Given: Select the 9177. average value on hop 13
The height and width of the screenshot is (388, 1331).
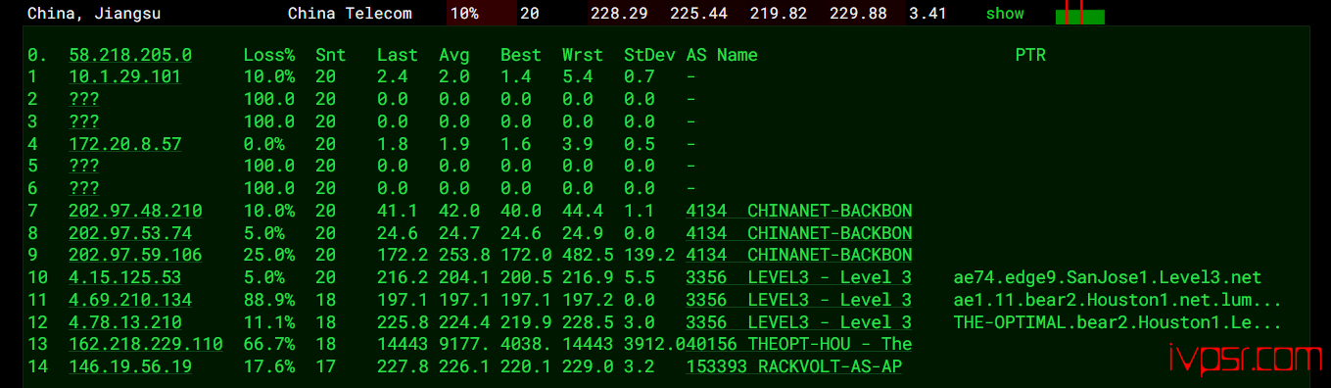Looking at the screenshot, I should coord(464,344).
